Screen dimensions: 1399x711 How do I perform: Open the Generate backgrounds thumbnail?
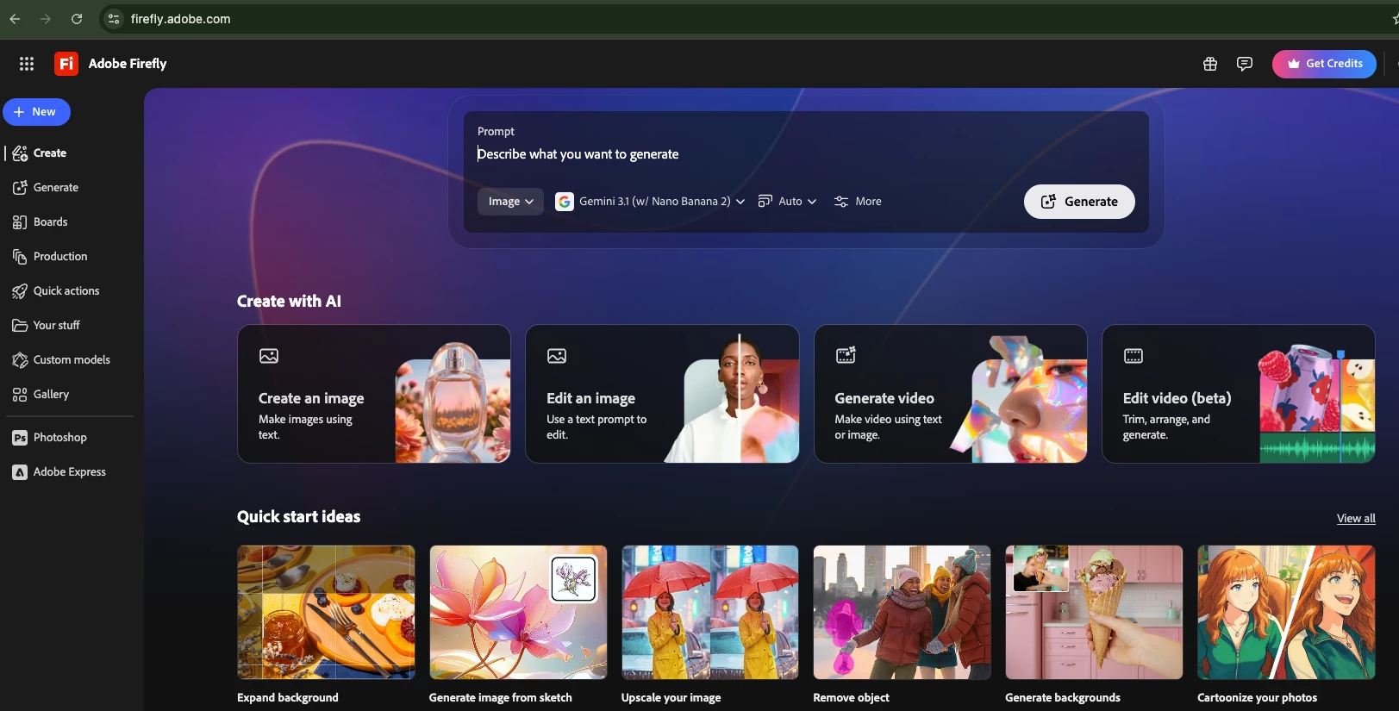click(1094, 612)
